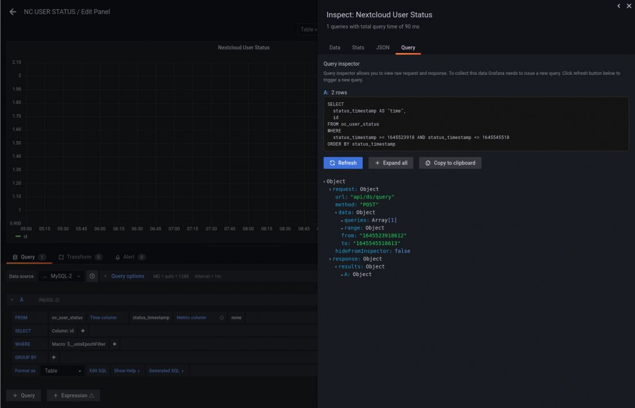Click Refresh to re-run the query
This screenshot has height=408, width=635.
[343, 162]
